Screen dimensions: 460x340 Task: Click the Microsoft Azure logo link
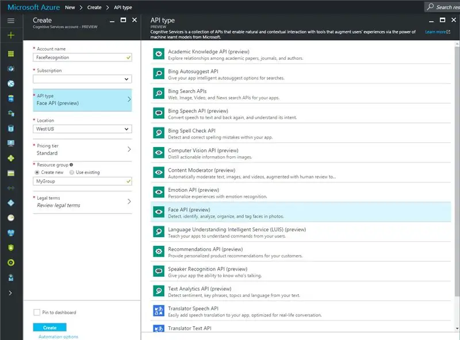tap(33, 7)
